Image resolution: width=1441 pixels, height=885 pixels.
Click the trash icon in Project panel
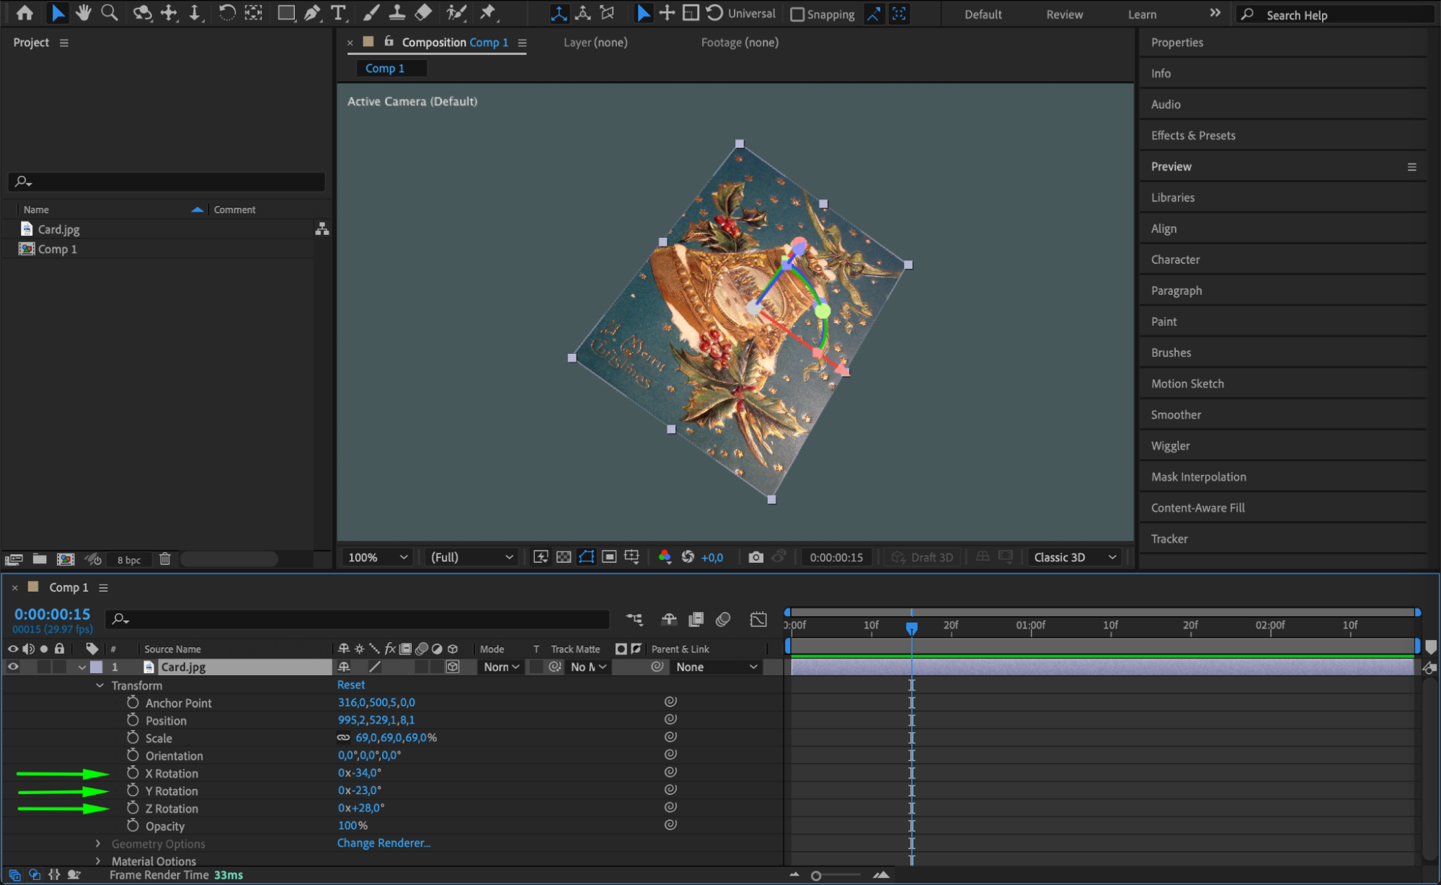tap(164, 559)
